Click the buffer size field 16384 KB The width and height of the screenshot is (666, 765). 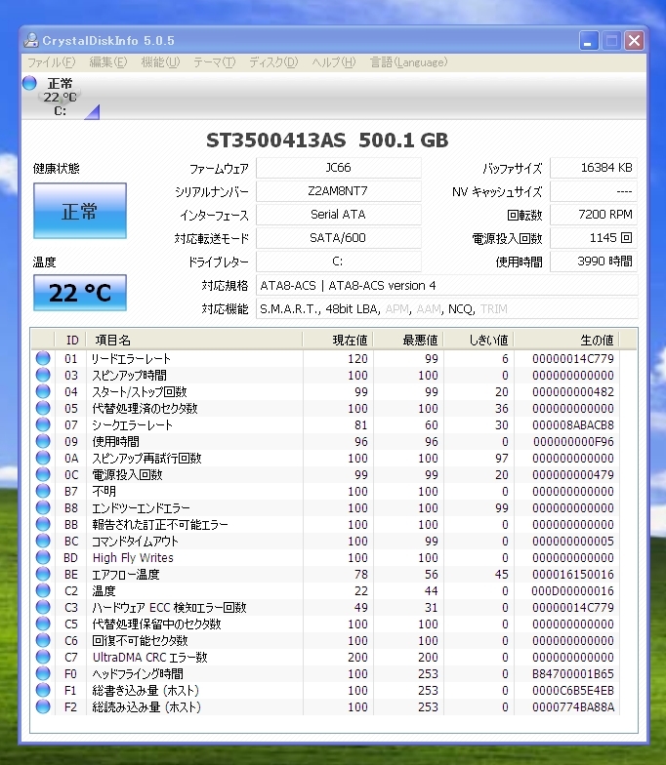[594, 168]
